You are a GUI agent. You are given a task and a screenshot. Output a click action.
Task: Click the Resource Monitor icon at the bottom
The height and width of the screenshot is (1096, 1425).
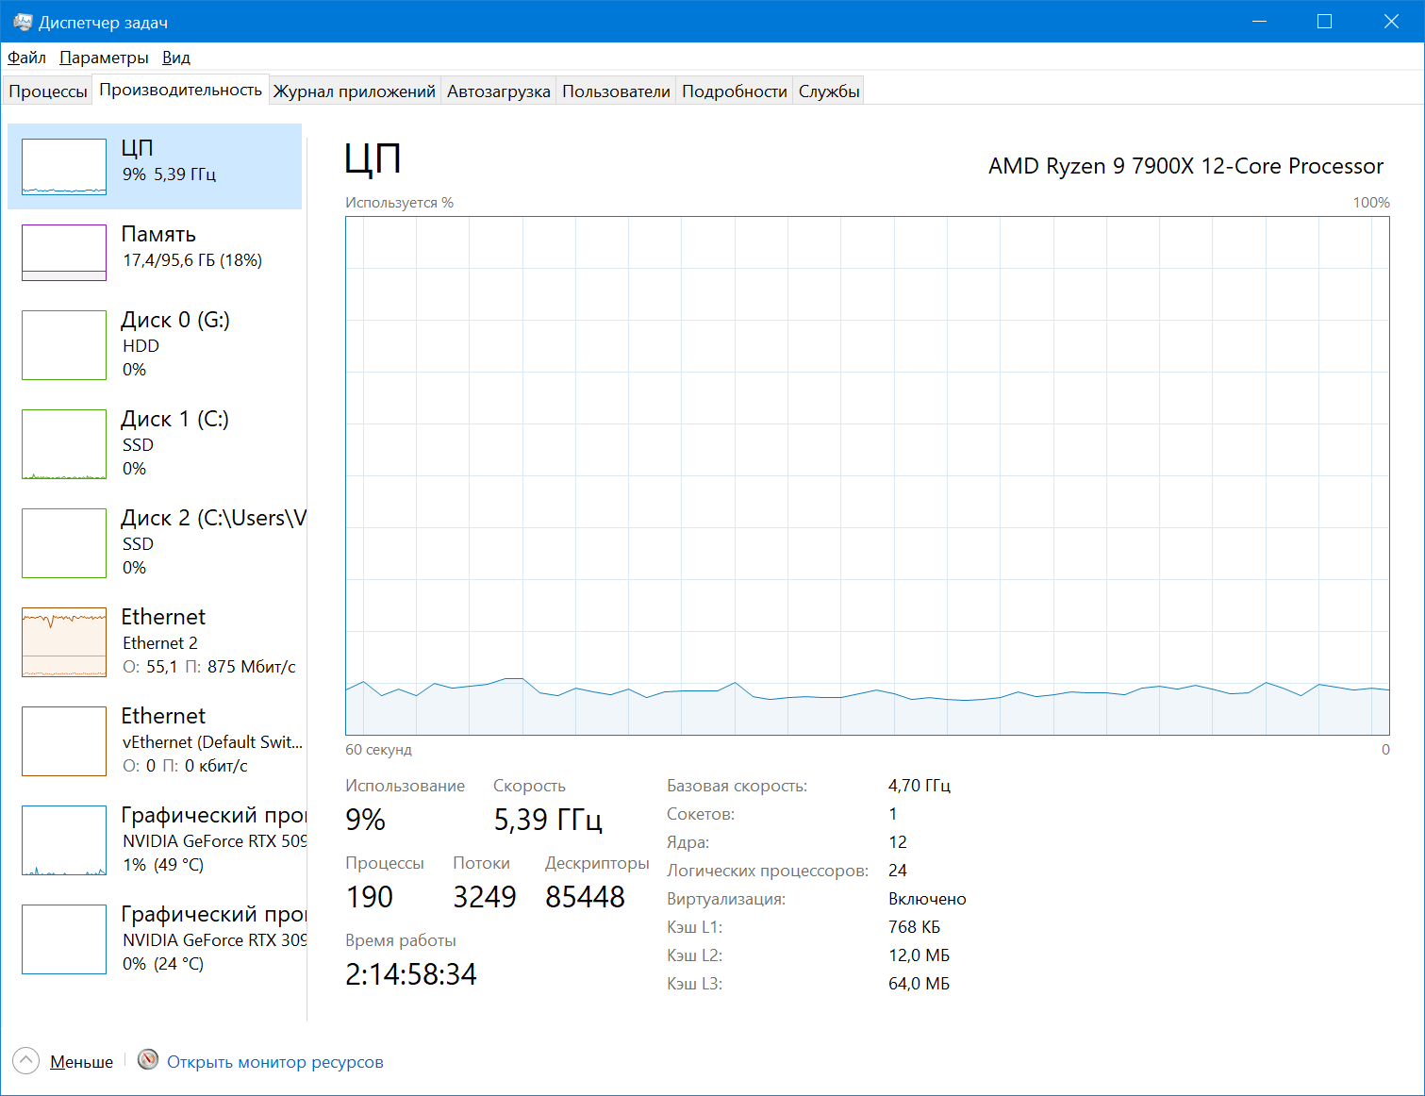(148, 1060)
